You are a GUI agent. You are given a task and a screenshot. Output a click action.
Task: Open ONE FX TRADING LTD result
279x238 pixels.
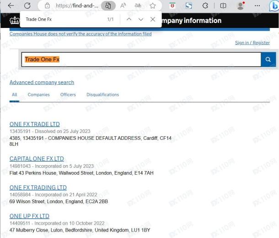[38, 188]
